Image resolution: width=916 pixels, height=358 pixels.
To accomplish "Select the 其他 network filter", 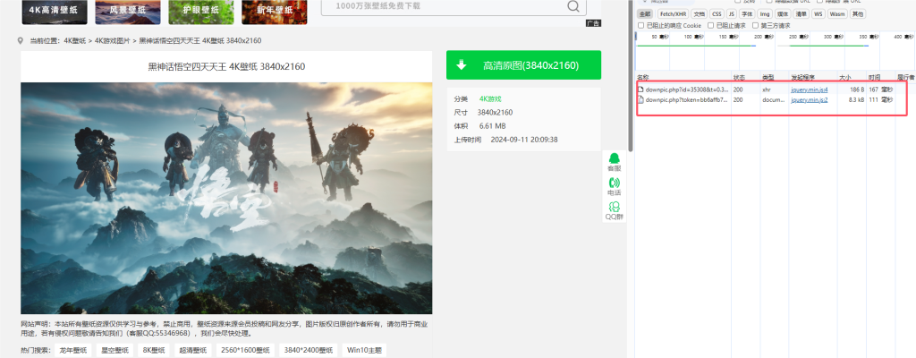I will click(858, 14).
